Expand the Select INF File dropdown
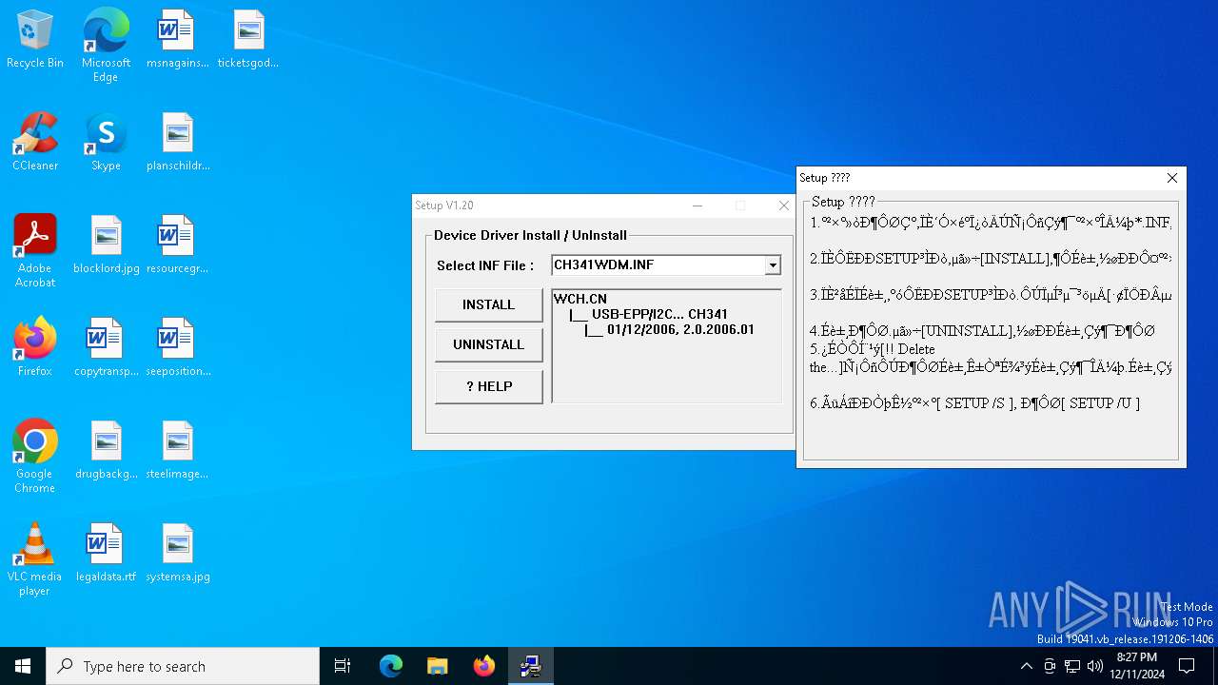The height and width of the screenshot is (685, 1218). tap(773, 265)
